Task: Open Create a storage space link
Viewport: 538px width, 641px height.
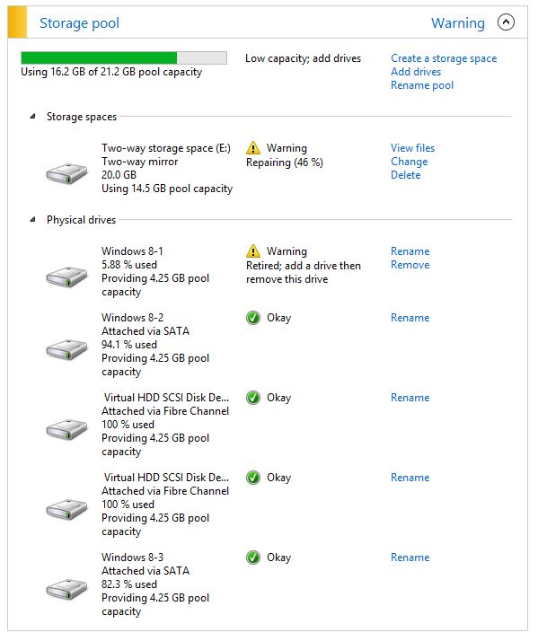Action: [x=444, y=58]
